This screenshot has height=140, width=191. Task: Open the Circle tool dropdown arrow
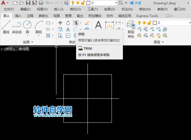(27, 36)
